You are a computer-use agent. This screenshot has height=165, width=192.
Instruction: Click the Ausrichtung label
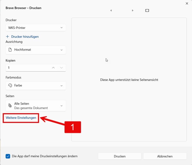click(x=14, y=42)
